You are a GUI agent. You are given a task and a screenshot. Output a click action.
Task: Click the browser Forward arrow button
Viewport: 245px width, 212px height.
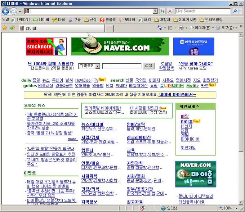click(14, 11)
